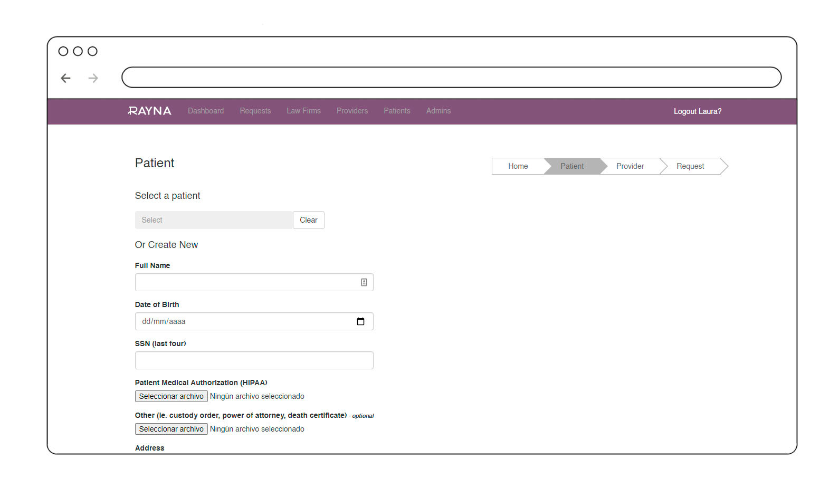
Task: Click the browser forward arrow
Action: [93, 78]
